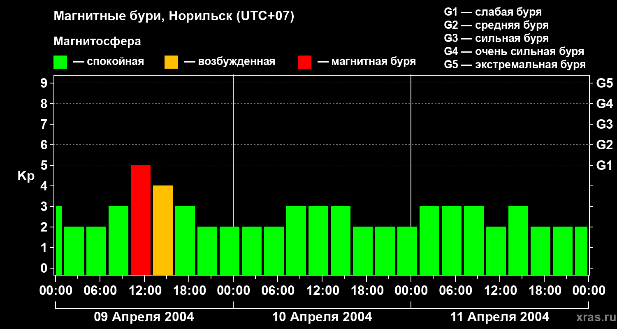Click the orange 'возбужденная' legend swatch
The width and height of the screenshot is (617, 329).
tap(171, 62)
